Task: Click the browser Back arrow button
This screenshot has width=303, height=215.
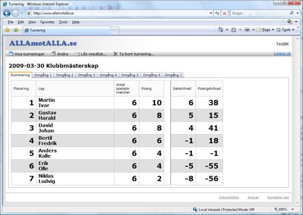Action: point(6,13)
